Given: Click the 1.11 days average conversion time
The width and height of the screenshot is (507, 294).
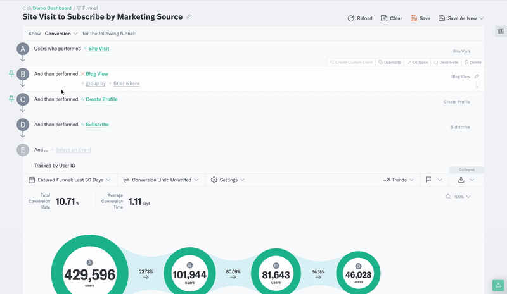Looking at the screenshot, I should 139,202.
